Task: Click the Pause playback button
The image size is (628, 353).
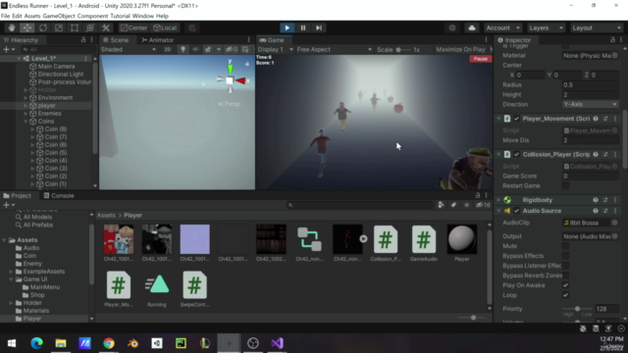Action: (303, 27)
